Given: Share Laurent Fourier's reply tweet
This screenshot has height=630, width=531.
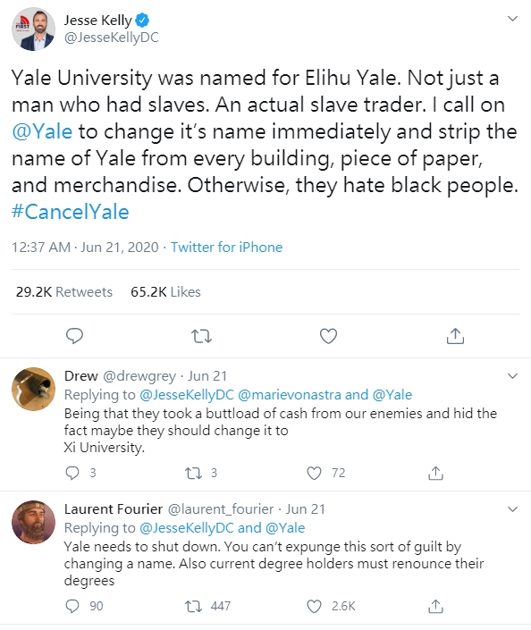Looking at the screenshot, I should 435,606.
